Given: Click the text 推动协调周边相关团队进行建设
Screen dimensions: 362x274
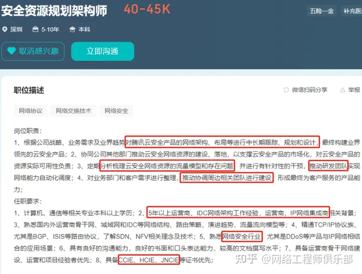Looking at the screenshot, I should click(x=227, y=178).
